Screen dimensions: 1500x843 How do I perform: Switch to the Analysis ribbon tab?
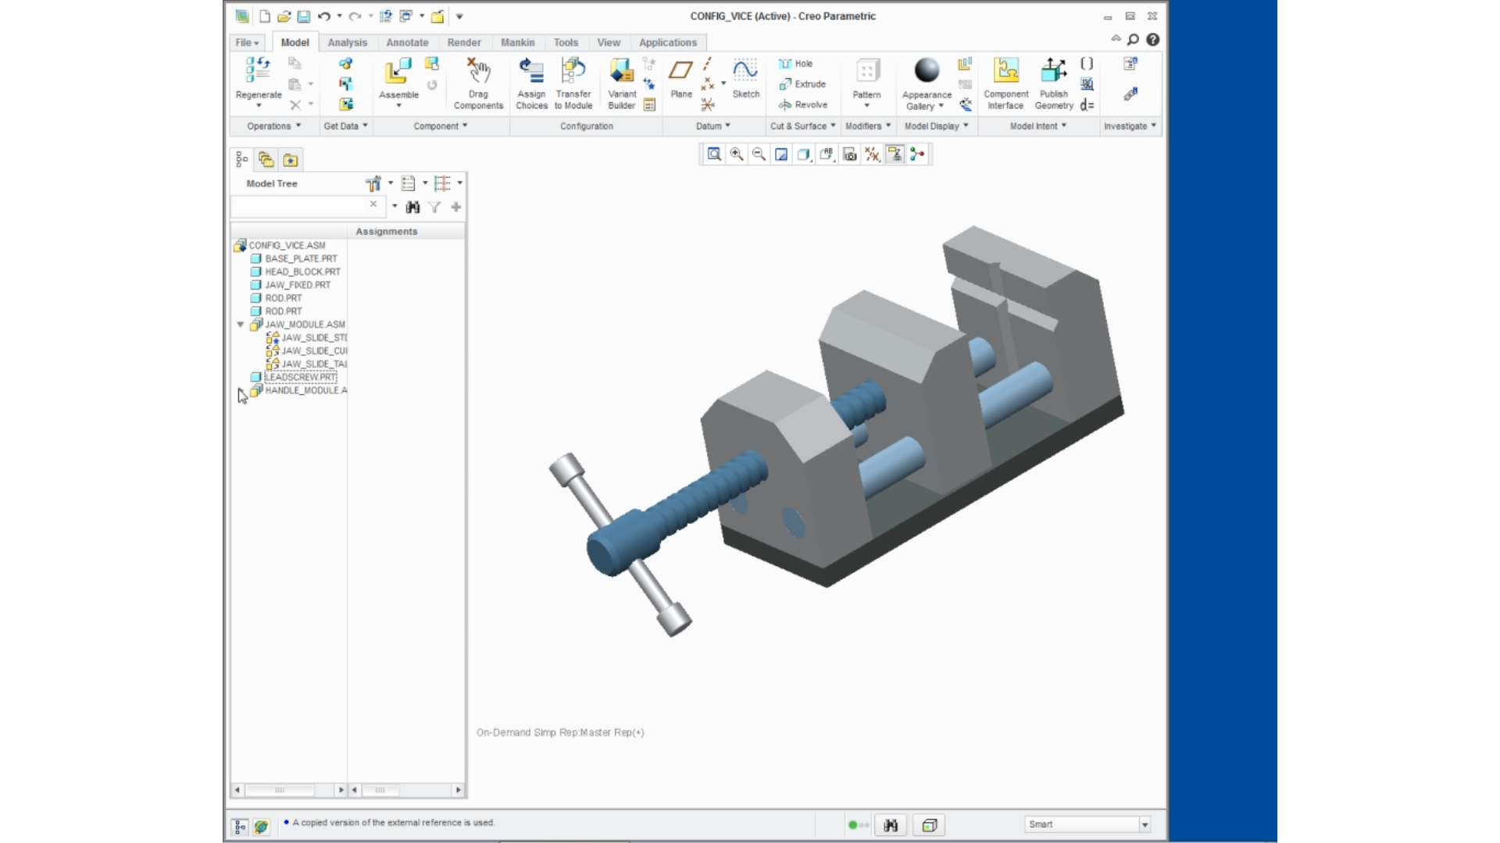pos(347,43)
